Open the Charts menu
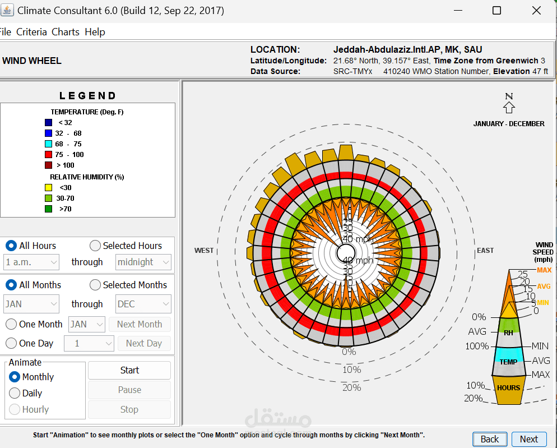557x448 pixels. click(x=66, y=32)
